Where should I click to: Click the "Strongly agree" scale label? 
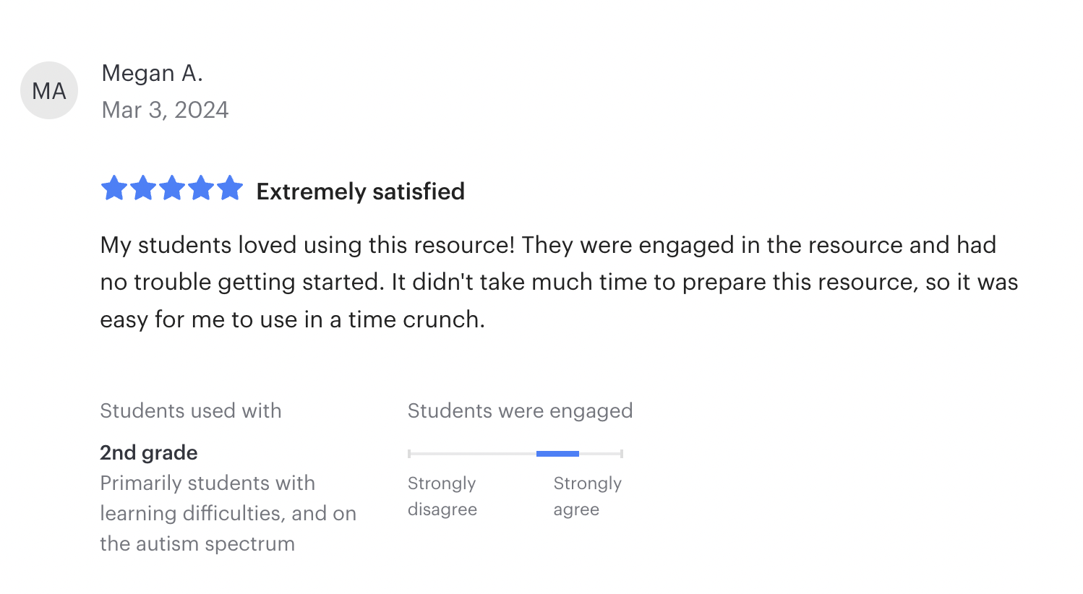coord(587,496)
